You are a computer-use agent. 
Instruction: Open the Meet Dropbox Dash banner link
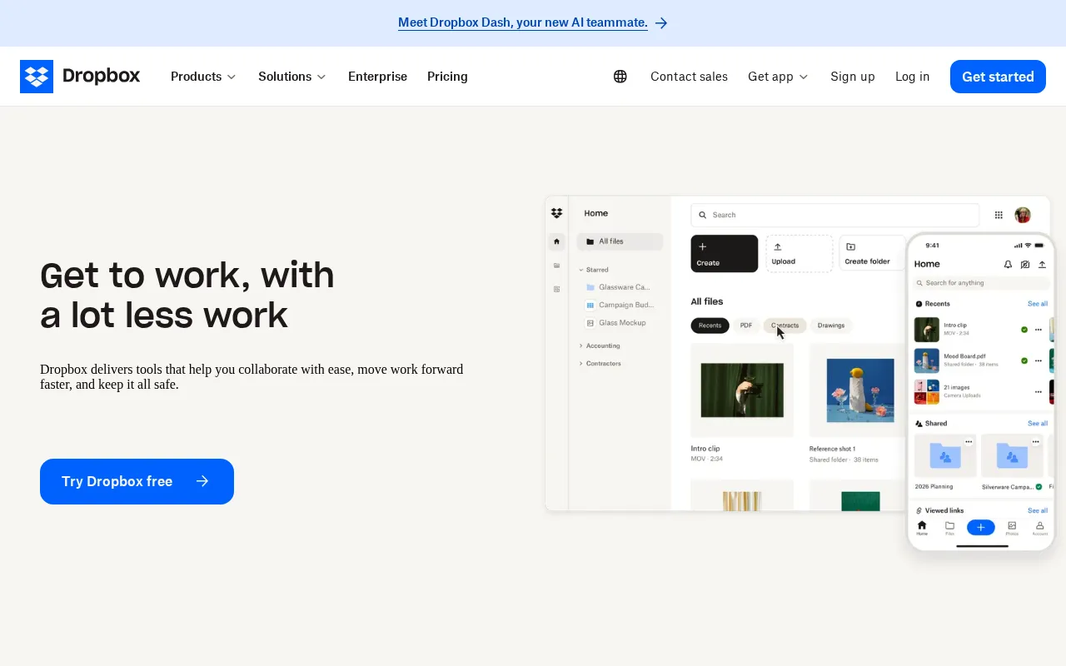(x=523, y=23)
